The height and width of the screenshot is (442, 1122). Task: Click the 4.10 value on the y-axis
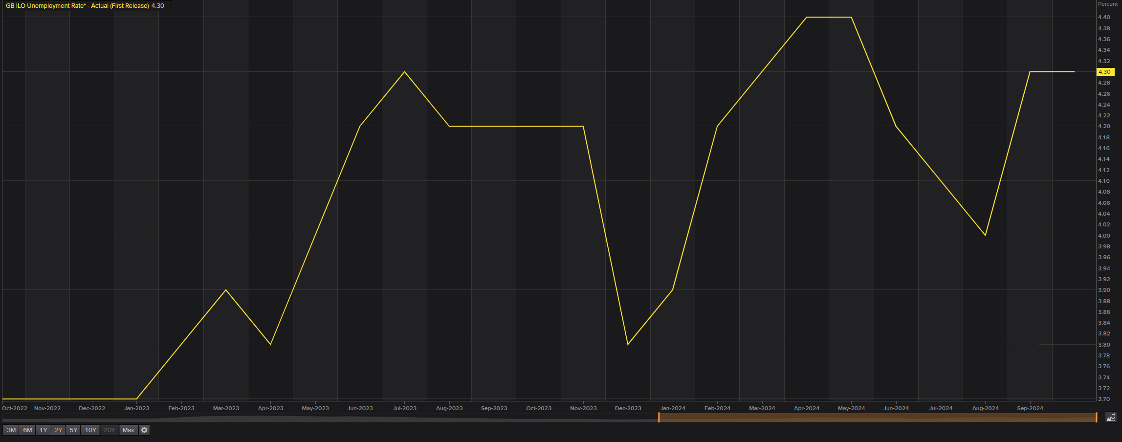(1104, 181)
